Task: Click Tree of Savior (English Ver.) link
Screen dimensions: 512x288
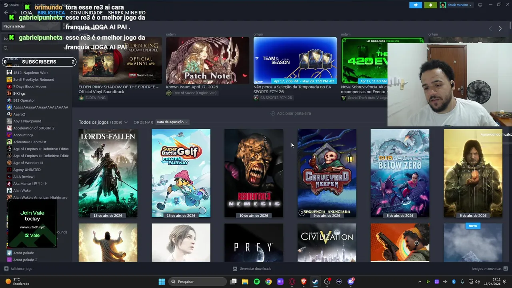Action: coord(194,93)
